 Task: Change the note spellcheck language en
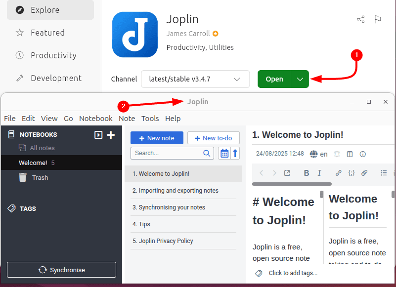click(x=319, y=154)
